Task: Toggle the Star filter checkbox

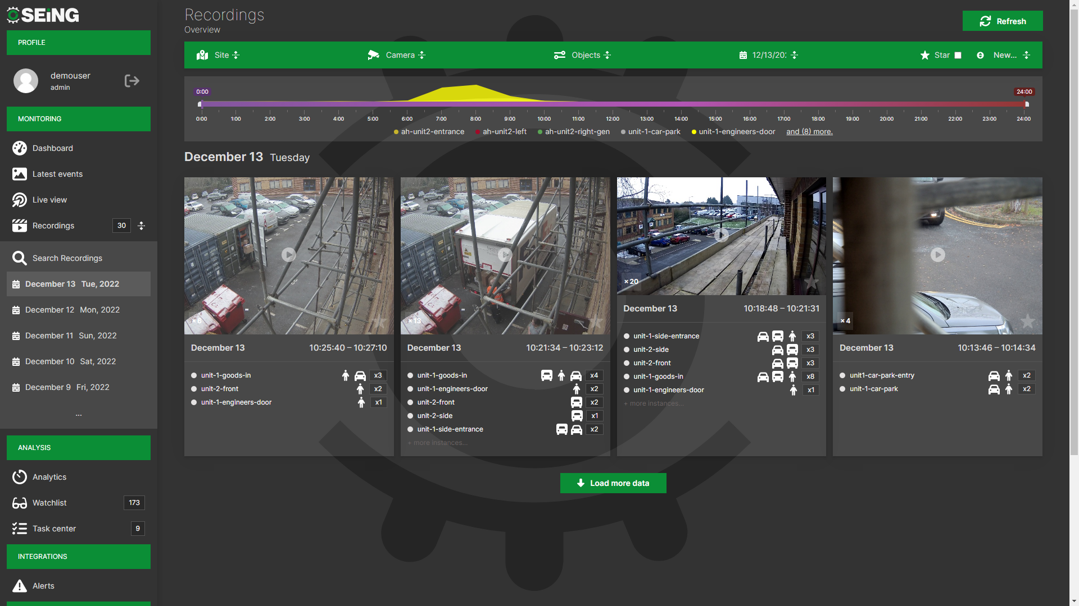Action: point(958,55)
